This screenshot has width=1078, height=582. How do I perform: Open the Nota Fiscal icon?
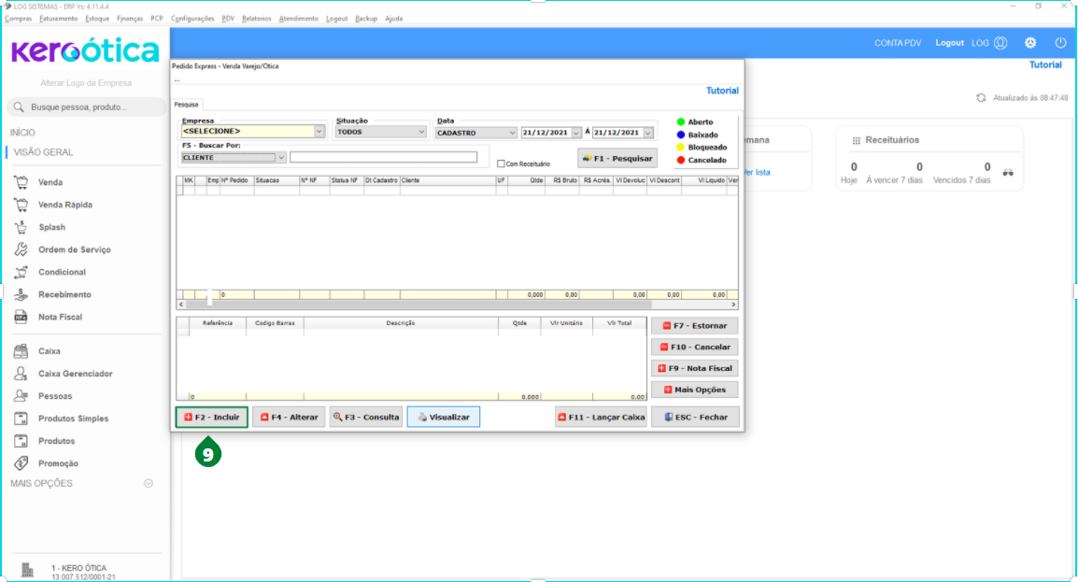coord(21,317)
